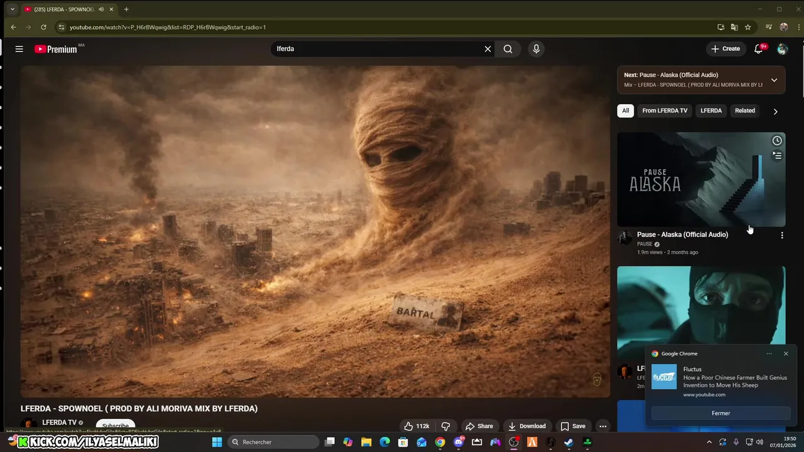Clear the search box text
The width and height of the screenshot is (804, 452).
pos(487,49)
